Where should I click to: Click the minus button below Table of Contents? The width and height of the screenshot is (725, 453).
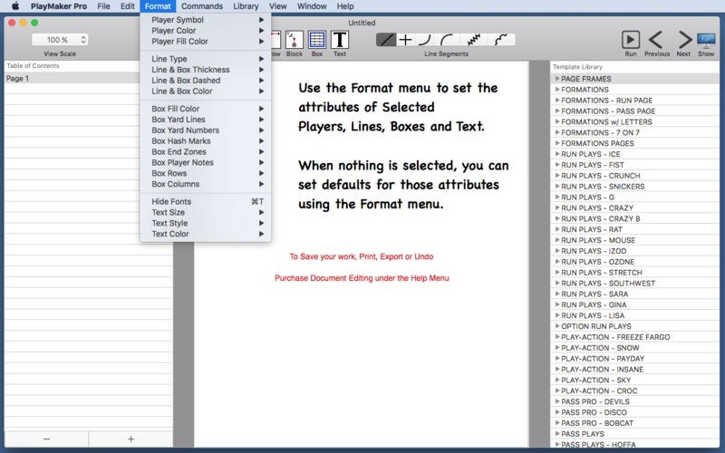point(45,439)
